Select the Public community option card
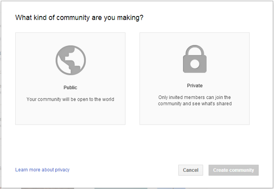274x189 pixels. (70, 79)
